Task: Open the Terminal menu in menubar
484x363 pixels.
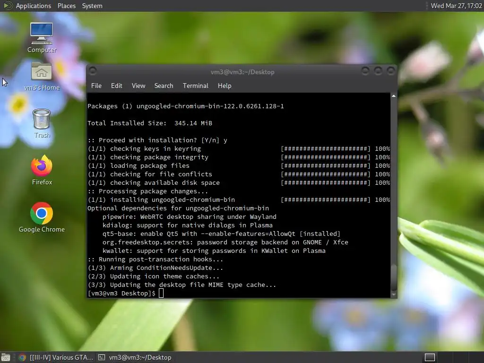Action: click(195, 86)
